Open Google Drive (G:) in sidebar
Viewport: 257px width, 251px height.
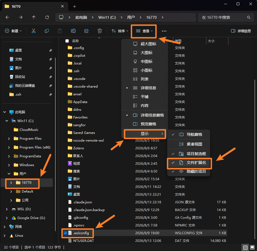pos(29,218)
